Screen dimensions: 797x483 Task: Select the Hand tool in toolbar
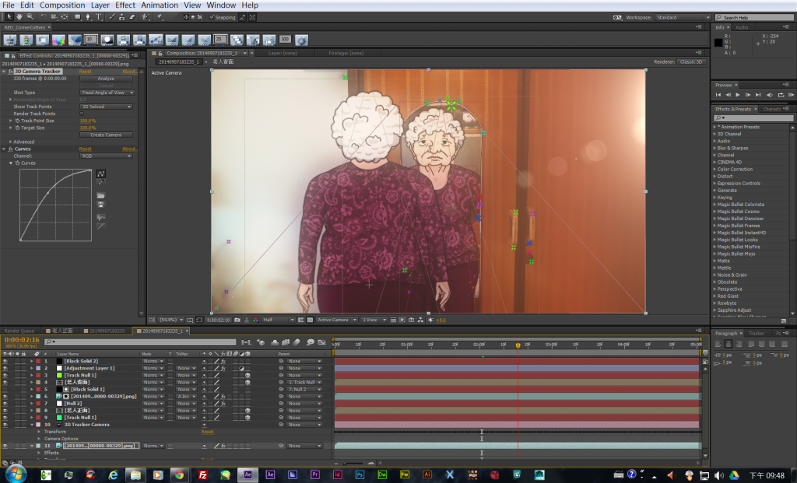[19, 16]
